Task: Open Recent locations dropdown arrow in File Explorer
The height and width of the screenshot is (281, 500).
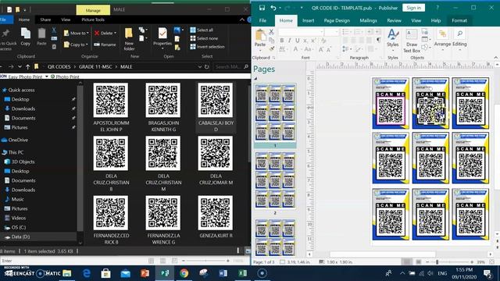Action: [x=20, y=67]
